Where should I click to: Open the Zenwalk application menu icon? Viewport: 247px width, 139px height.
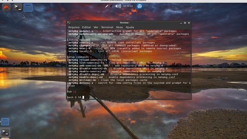click(6, 7)
